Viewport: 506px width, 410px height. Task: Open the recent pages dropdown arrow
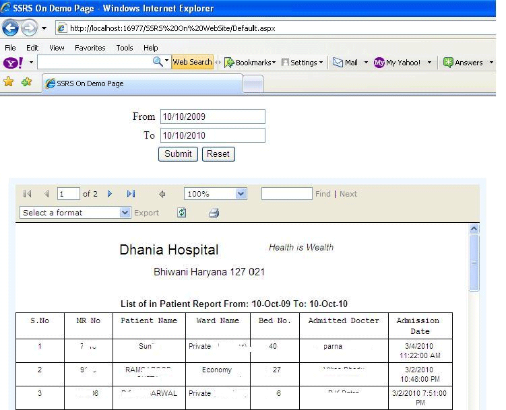pyautogui.click(x=44, y=28)
